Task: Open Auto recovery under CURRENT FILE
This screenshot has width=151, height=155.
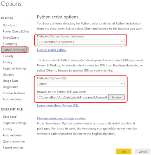Action: pos(12,135)
